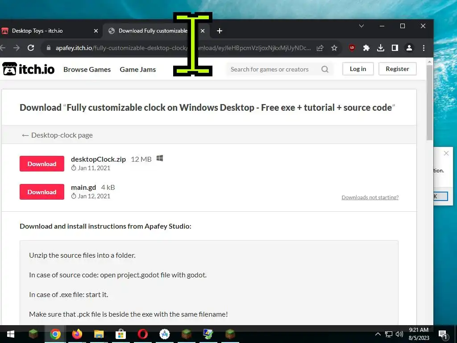Open the notification center icon
This screenshot has width=457, height=343.
(443, 335)
